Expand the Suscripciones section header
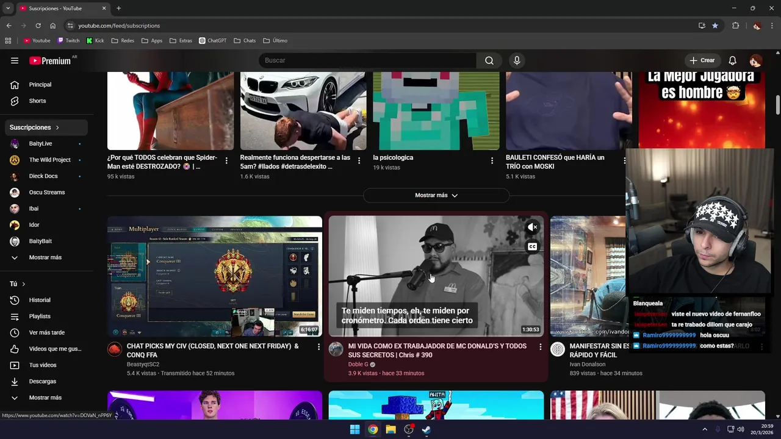Screen dimensions: 781x439 [46, 127]
